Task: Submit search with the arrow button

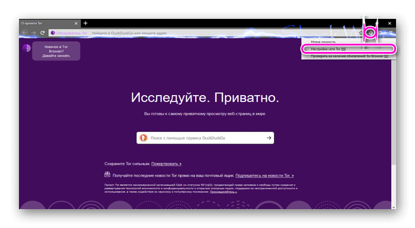Action: [269, 138]
